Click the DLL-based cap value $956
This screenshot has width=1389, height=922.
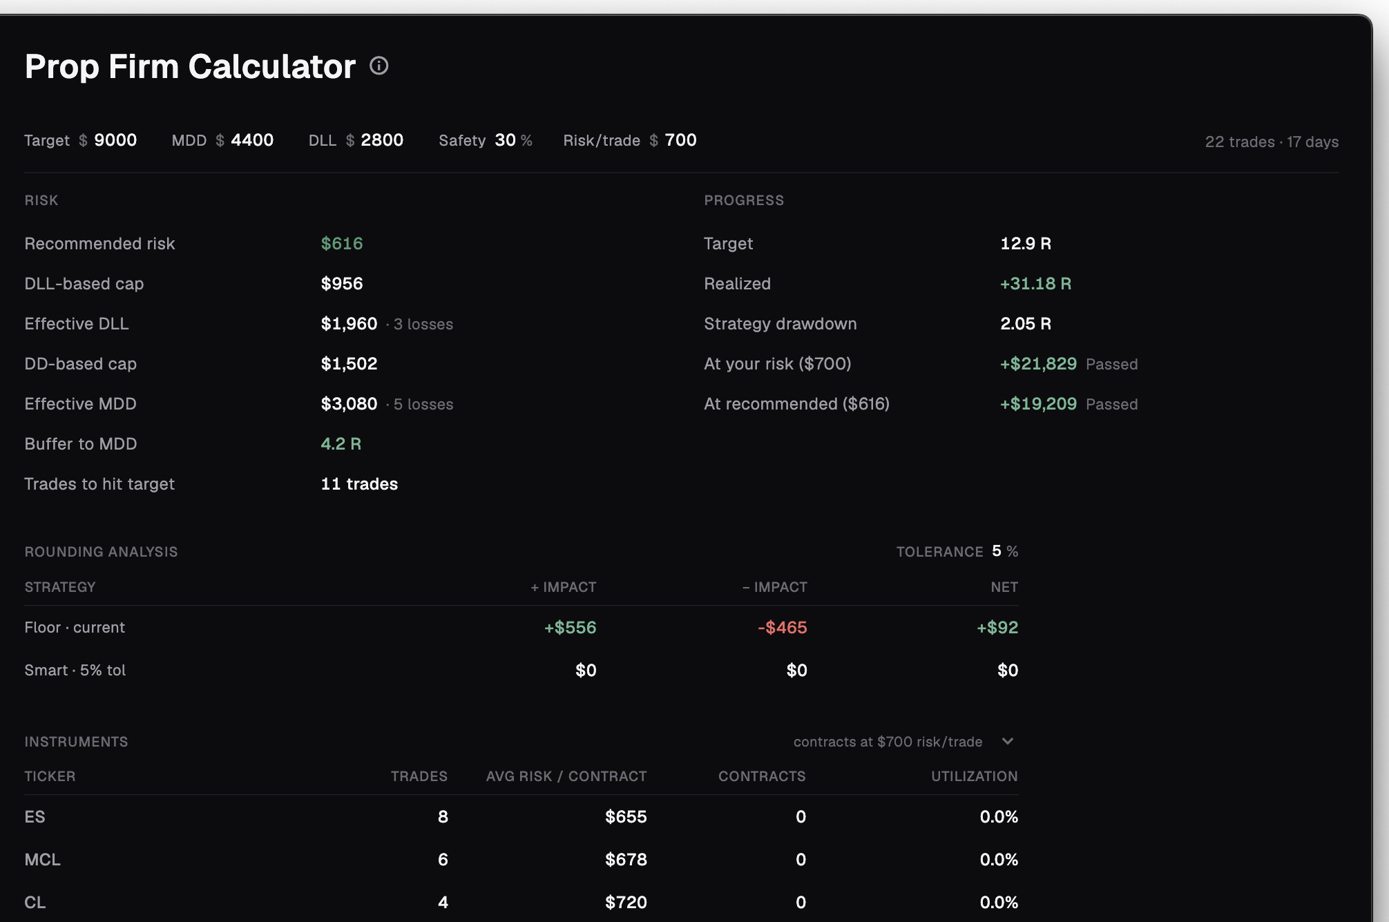click(342, 284)
